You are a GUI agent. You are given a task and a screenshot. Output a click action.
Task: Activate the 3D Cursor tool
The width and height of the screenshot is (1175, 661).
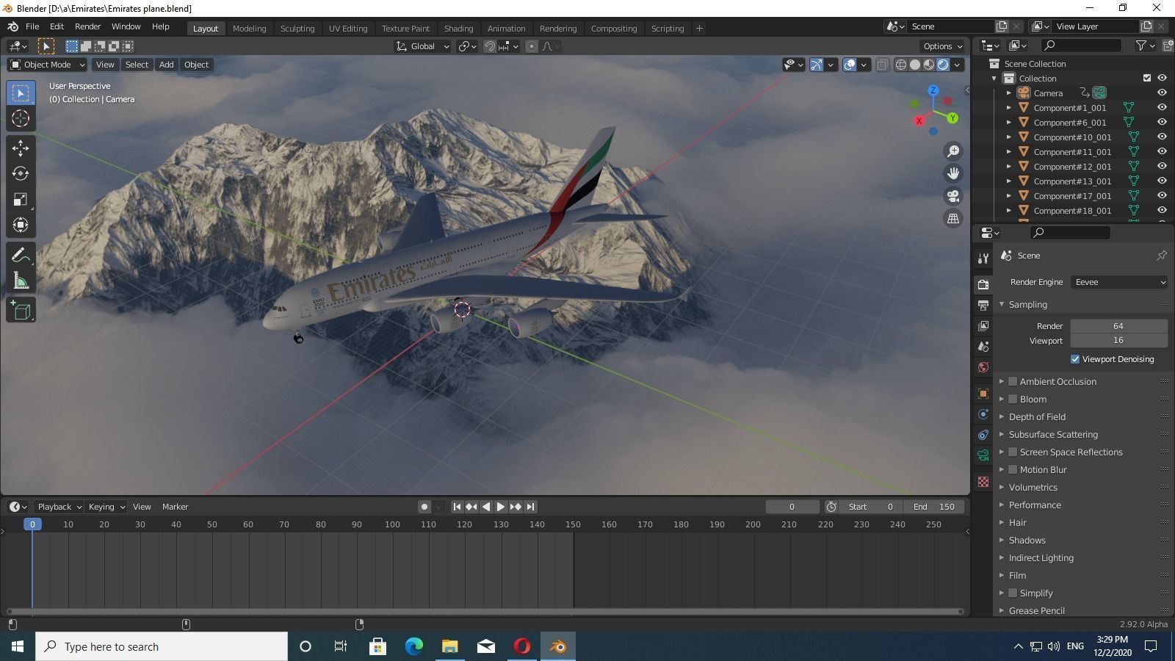[21, 118]
